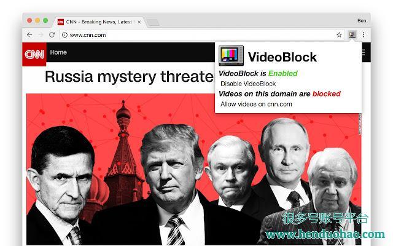This screenshot has width=393, height=246.
Task: Open the CNN hamburger menu
Action: (x=364, y=52)
